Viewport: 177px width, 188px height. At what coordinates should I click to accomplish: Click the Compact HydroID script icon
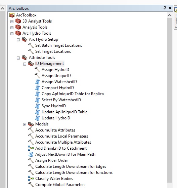tap(37, 88)
